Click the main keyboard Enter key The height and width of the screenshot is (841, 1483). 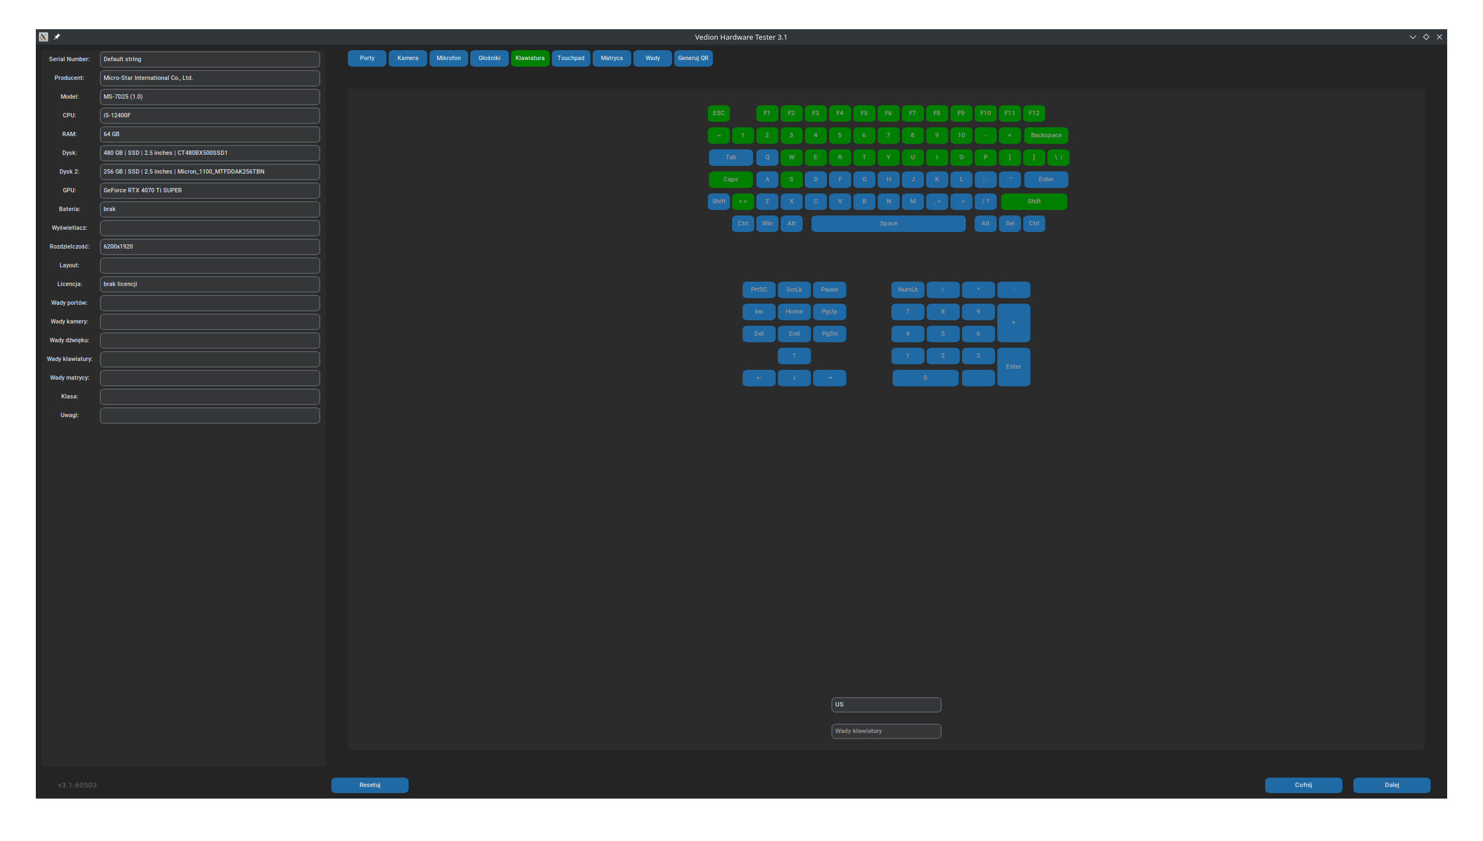1046,179
